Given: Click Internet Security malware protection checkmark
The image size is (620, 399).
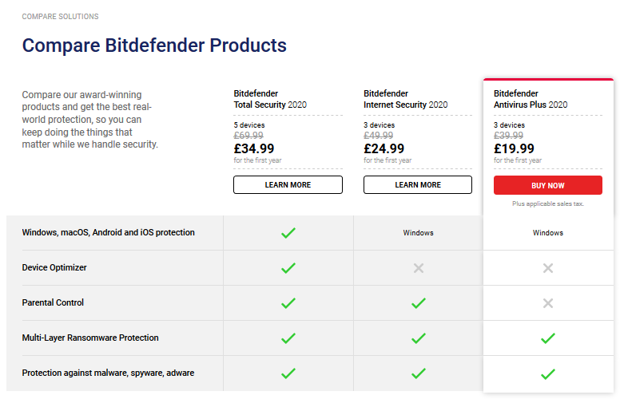Looking at the screenshot, I should 418,373.
